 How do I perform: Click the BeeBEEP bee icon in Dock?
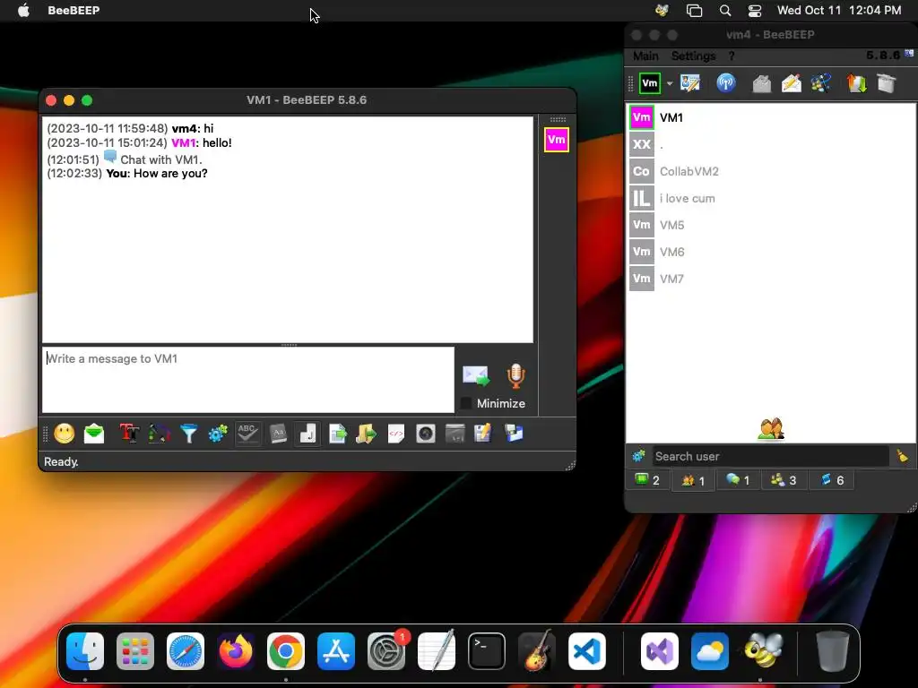[x=764, y=650]
